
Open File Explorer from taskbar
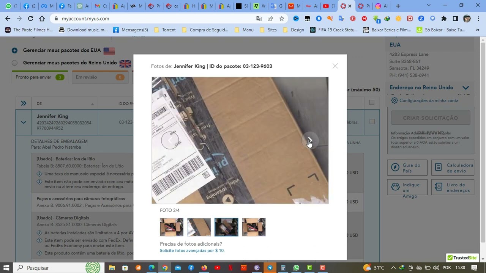pyautogui.click(x=112, y=268)
